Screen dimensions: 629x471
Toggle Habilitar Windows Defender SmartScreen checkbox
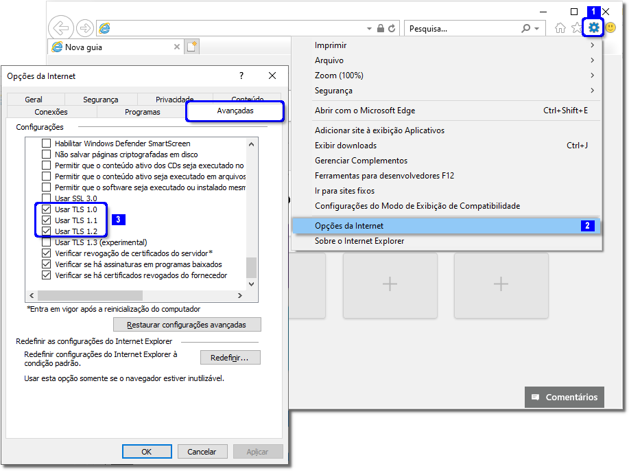[x=47, y=143]
